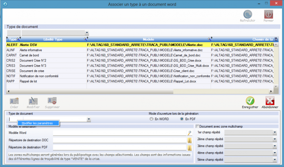Viewport: 284px width, 167px height.
Task: Expand the top Type de document filter dropdown
Action: tap(87, 33)
